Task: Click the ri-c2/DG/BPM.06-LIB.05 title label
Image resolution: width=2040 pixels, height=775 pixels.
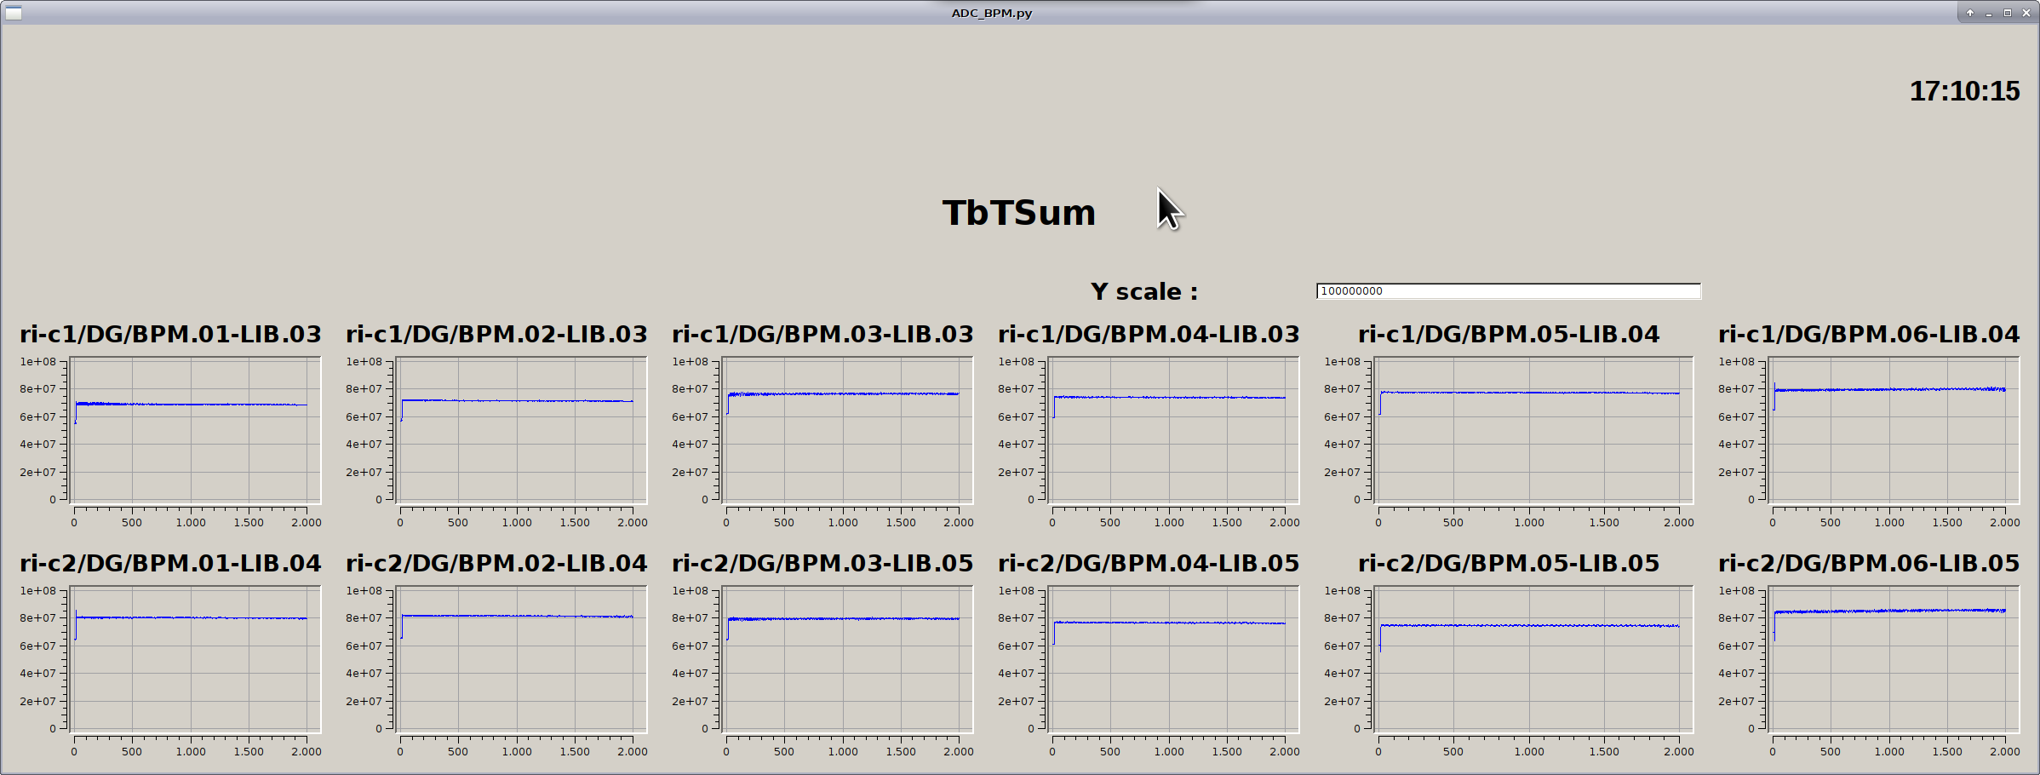Action: [1869, 564]
